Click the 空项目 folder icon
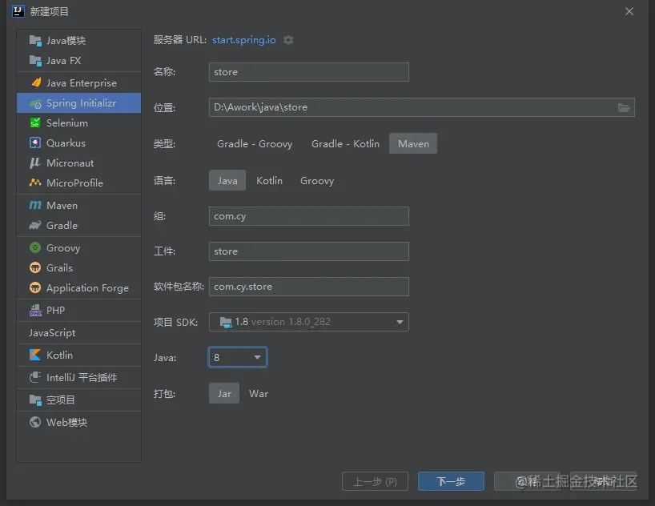The width and height of the screenshot is (655, 506). coord(35,400)
